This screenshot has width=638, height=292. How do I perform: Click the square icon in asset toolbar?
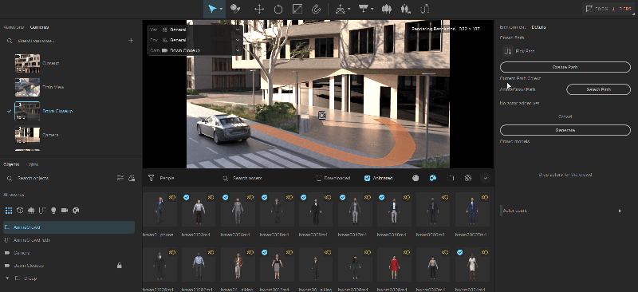451,178
